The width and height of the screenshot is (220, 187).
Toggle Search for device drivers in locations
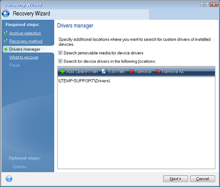click(60, 61)
